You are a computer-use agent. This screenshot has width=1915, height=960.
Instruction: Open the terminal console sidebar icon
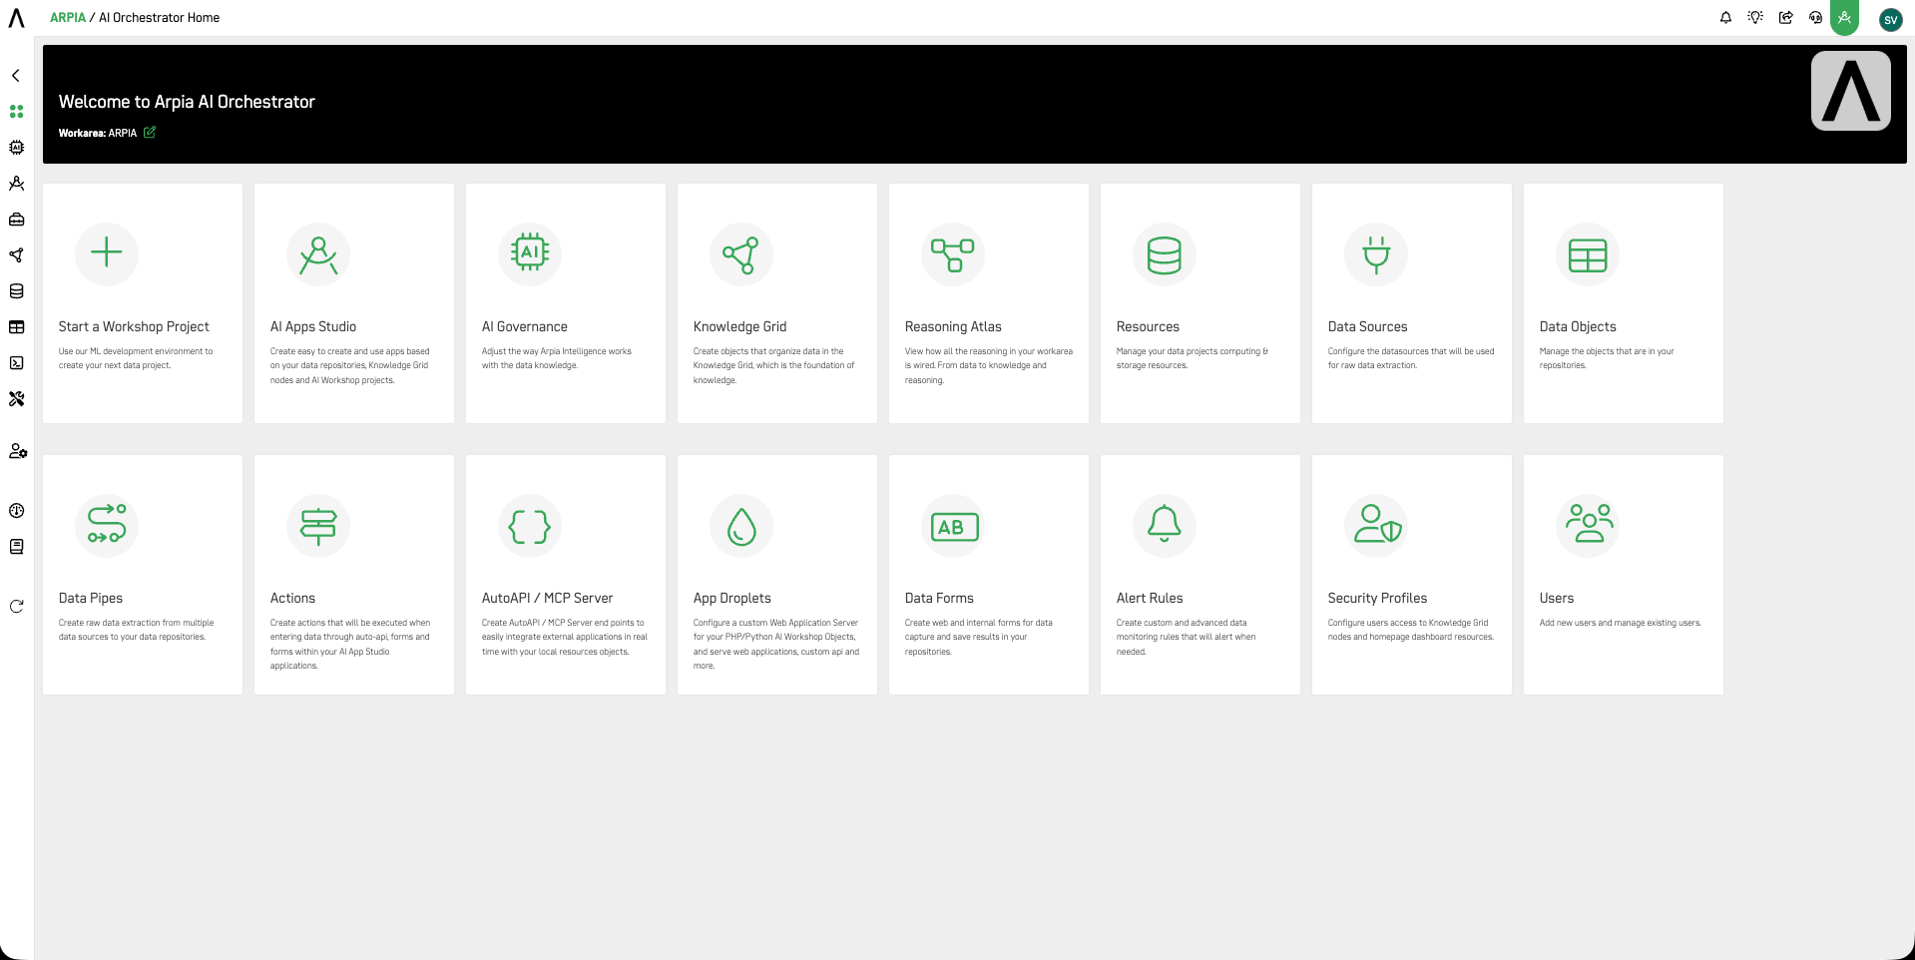(16, 363)
